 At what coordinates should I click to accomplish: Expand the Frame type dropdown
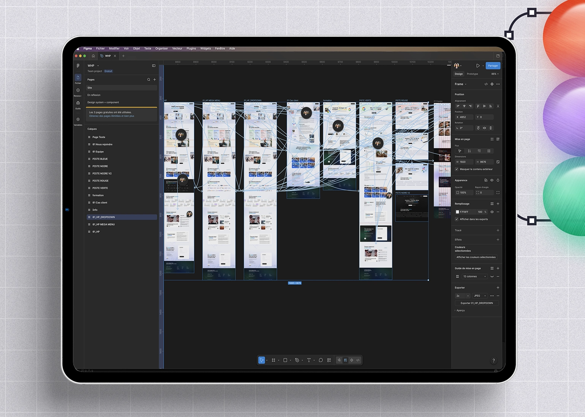(461, 84)
